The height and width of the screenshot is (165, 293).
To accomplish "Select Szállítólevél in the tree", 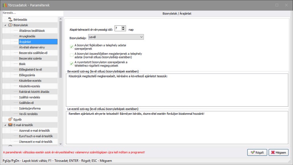I will pyautogui.click(x=26, y=103).
